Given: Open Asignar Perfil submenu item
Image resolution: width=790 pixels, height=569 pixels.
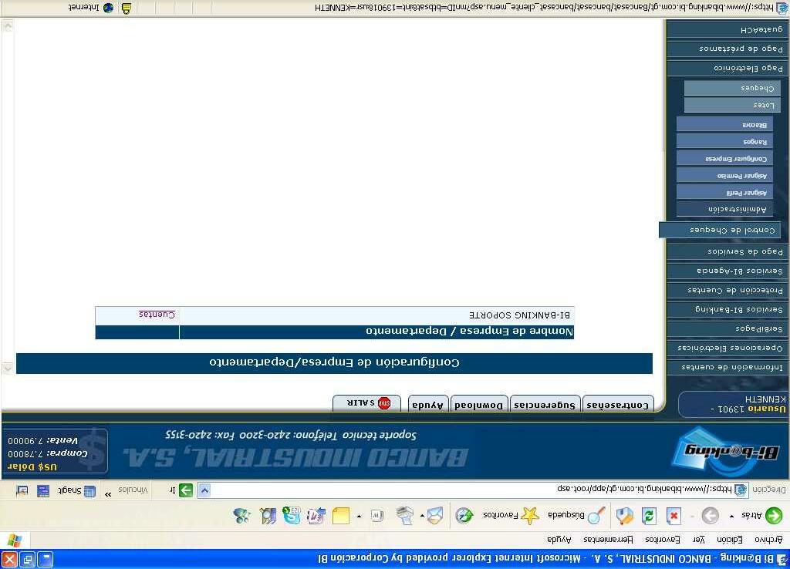Looking at the screenshot, I should point(724,192).
